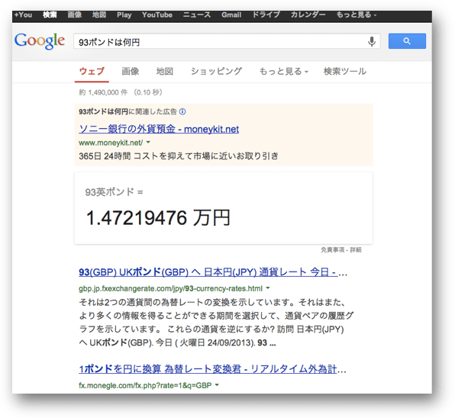Viewport: 455px width, 418px height.
Task: Switch to the 画像 search tab
Action: (131, 71)
